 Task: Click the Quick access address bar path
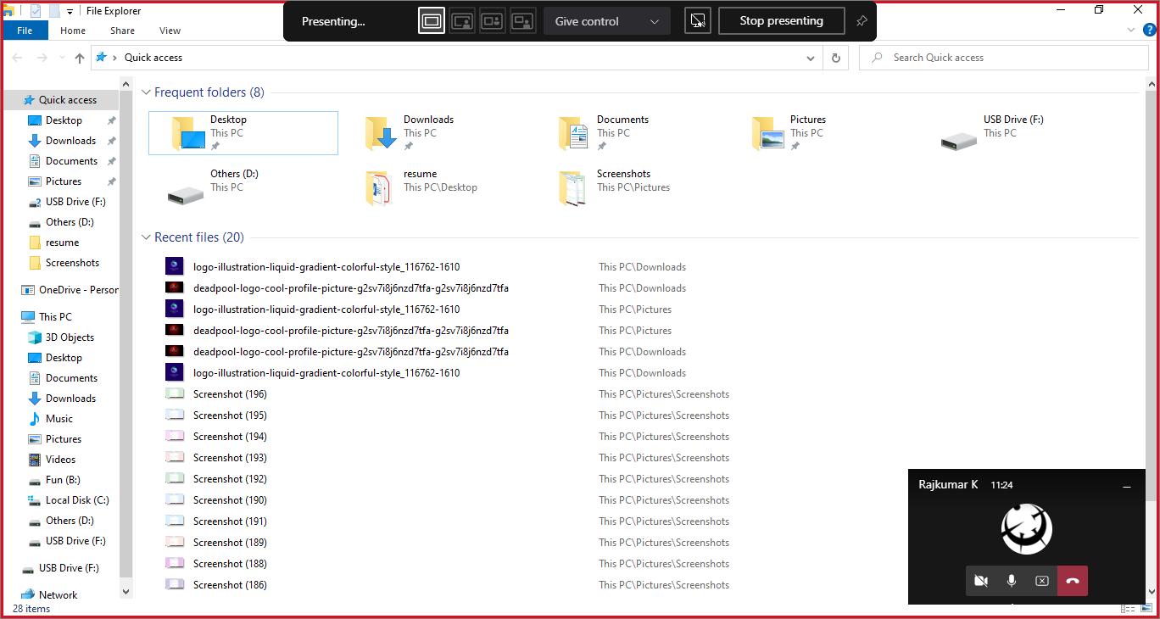(153, 58)
